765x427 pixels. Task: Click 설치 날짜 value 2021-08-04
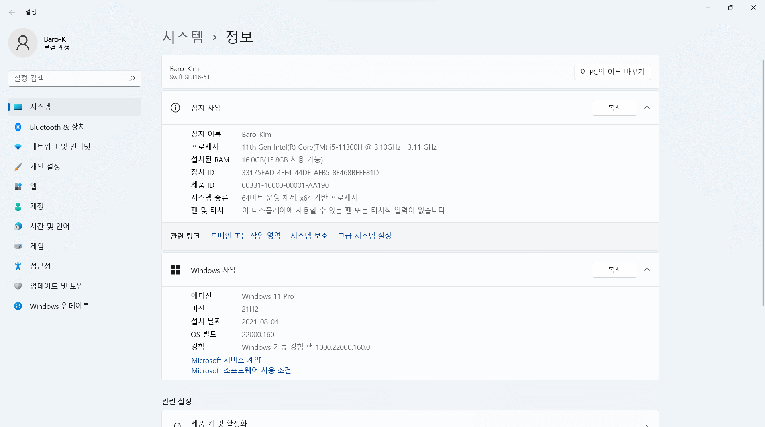(260, 322)
